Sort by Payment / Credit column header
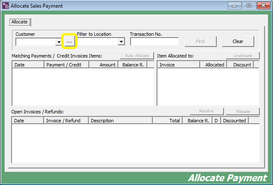 point(66,65)
